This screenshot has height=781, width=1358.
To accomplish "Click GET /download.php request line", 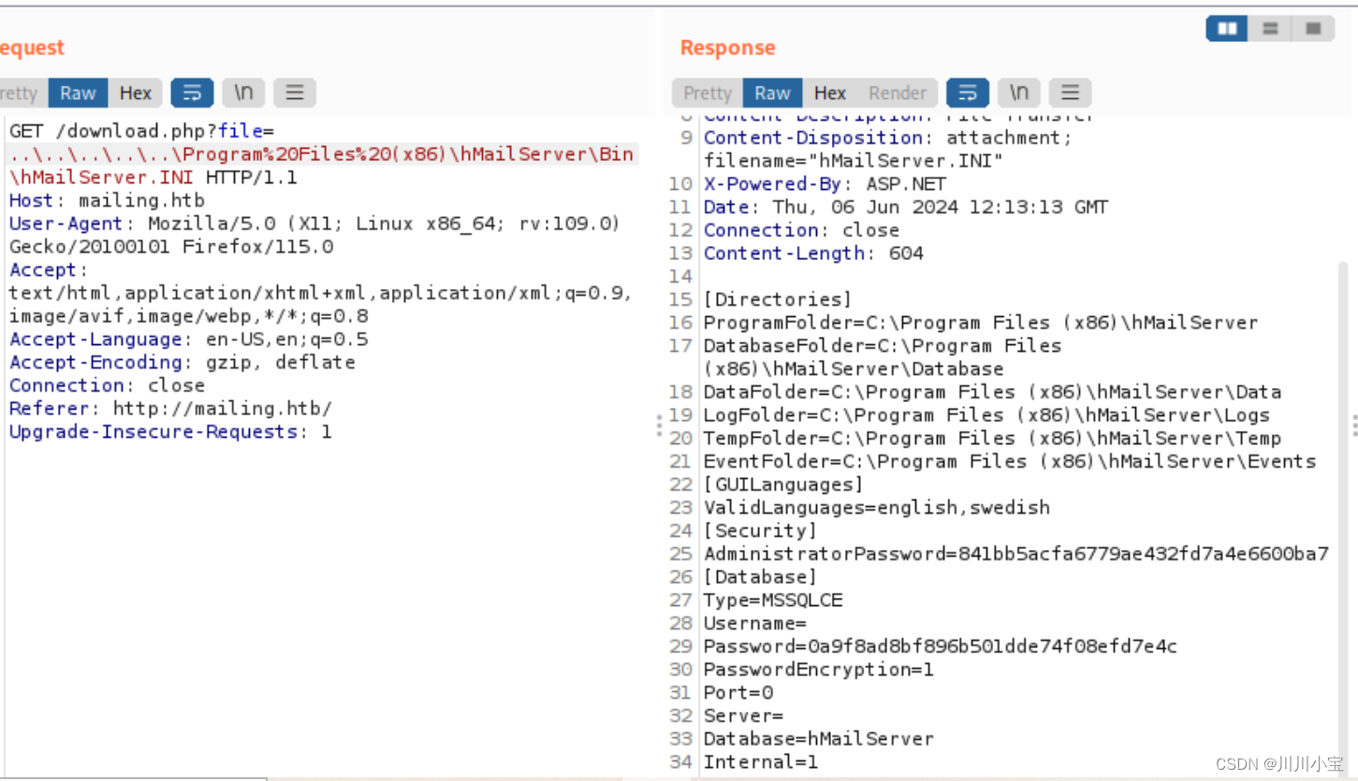I will tap(142, 131).
